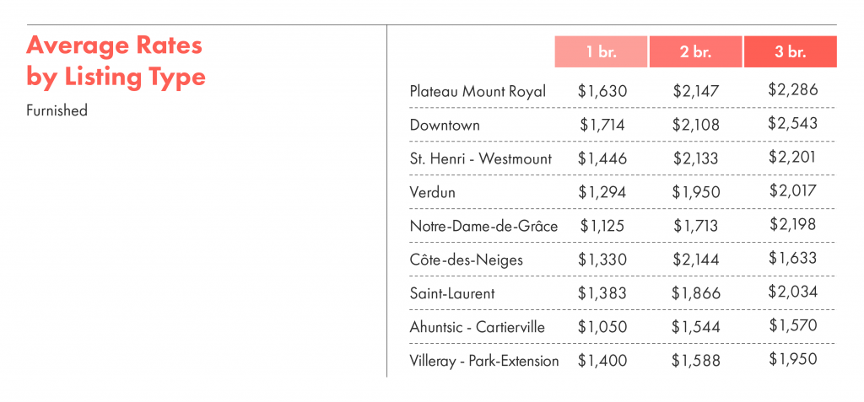Click Ahuntsic - Cartierville 1 br. rate $1,050
This screenshot has height=402, width=864.
pos(602,327)
